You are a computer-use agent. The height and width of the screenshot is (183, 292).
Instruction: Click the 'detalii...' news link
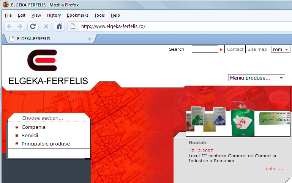(x=274, y=169)
